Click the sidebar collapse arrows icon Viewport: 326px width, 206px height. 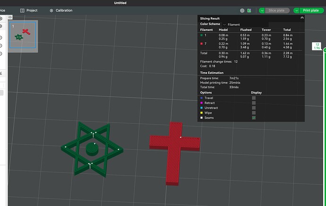pos(10,17)
